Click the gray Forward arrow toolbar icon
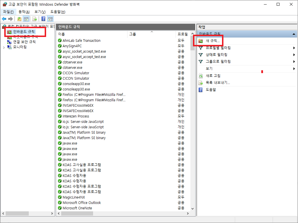Image resolution: width=298 pixels, height=223 pixels. pyautogui.click(x=11, y=19)
